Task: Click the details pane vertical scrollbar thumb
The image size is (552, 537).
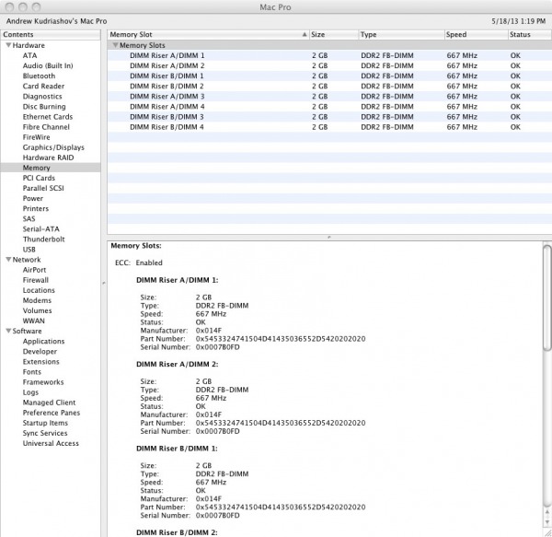Action: click(546, 298)
